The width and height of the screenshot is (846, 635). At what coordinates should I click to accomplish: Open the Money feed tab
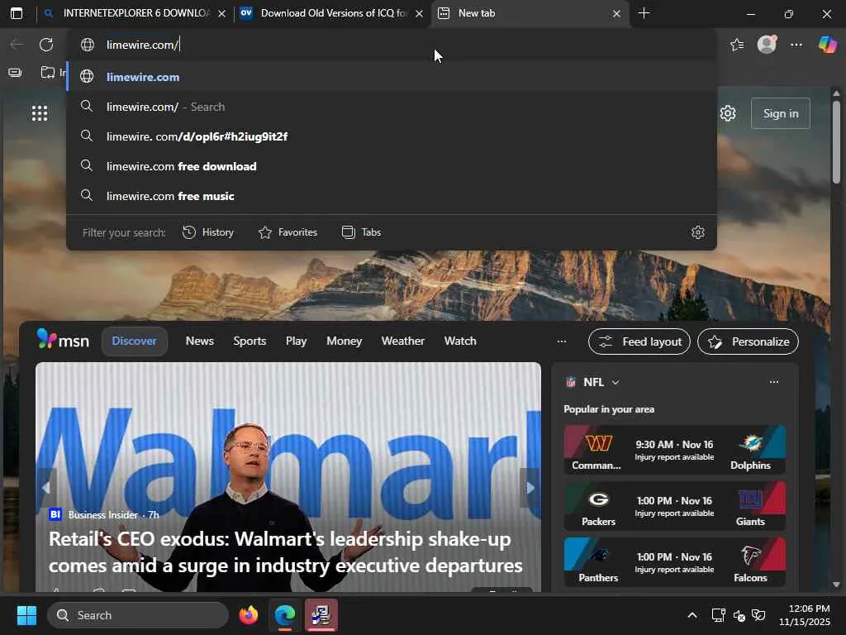point(345,341)
